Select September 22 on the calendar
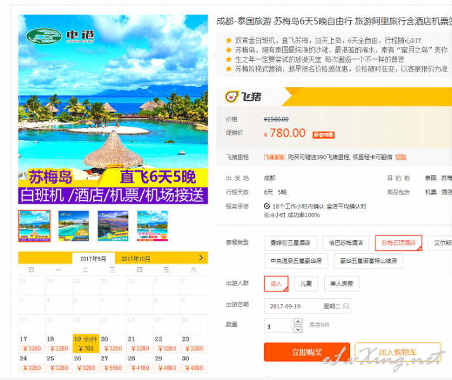452x380 pixels. (x=167, y=343)
